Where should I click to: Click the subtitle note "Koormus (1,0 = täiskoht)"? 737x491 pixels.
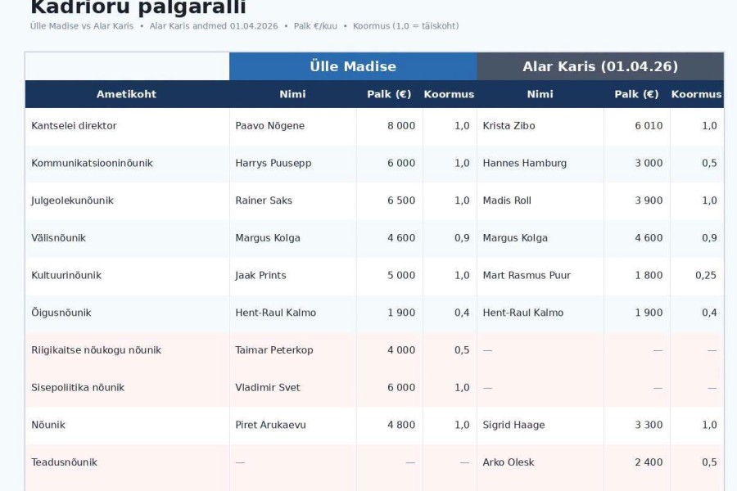point(405,26)
